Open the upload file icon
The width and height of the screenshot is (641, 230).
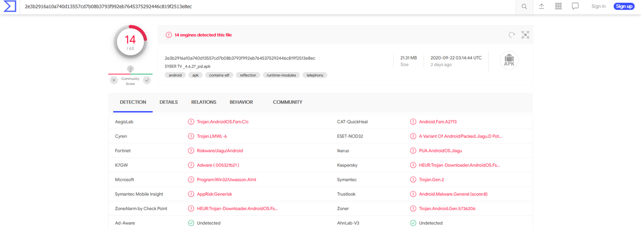click(x=541, y=6)
